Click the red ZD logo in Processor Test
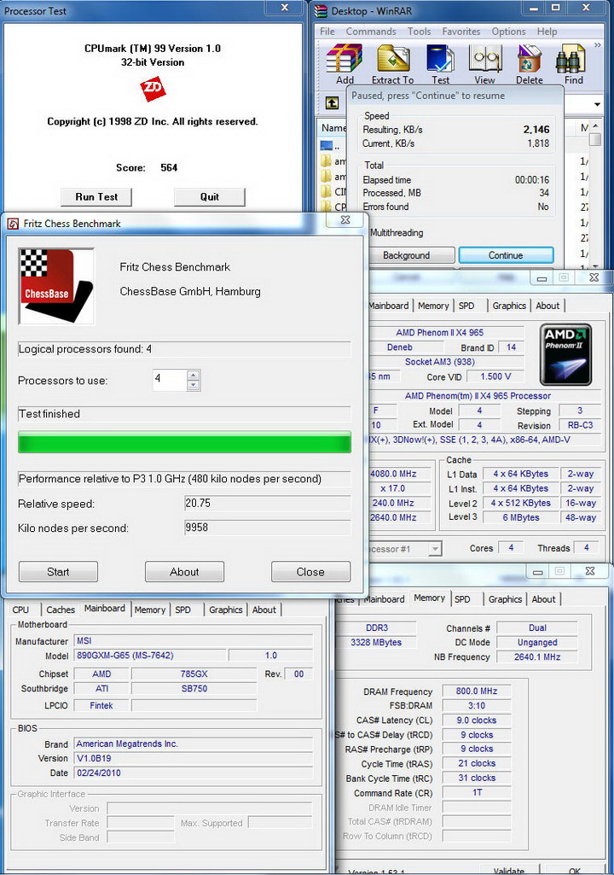 (153, 90)
